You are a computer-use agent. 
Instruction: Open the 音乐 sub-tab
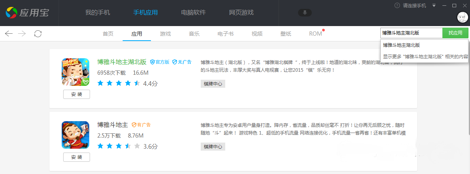point(194,34)
